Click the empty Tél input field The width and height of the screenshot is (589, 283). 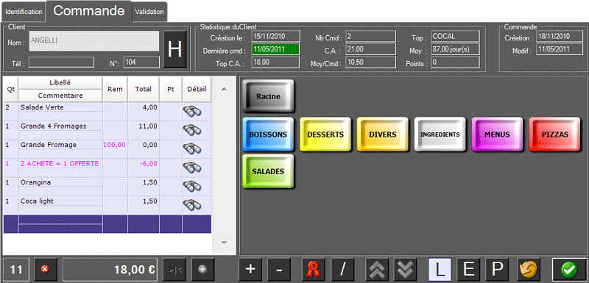pos(61,62)
